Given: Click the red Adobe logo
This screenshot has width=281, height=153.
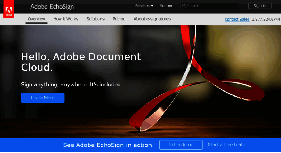Looking at the screenshot, I should 9,9.
